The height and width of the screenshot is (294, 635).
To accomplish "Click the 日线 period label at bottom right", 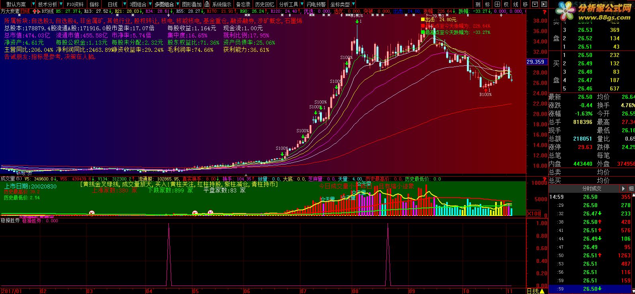I will click(x=532, y=291).
